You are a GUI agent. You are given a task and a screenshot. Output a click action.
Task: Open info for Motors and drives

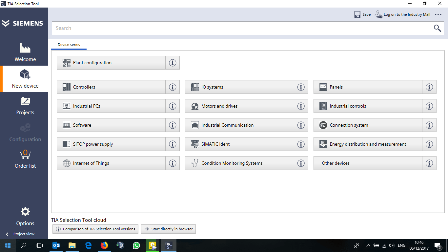(x=301, y=106)
